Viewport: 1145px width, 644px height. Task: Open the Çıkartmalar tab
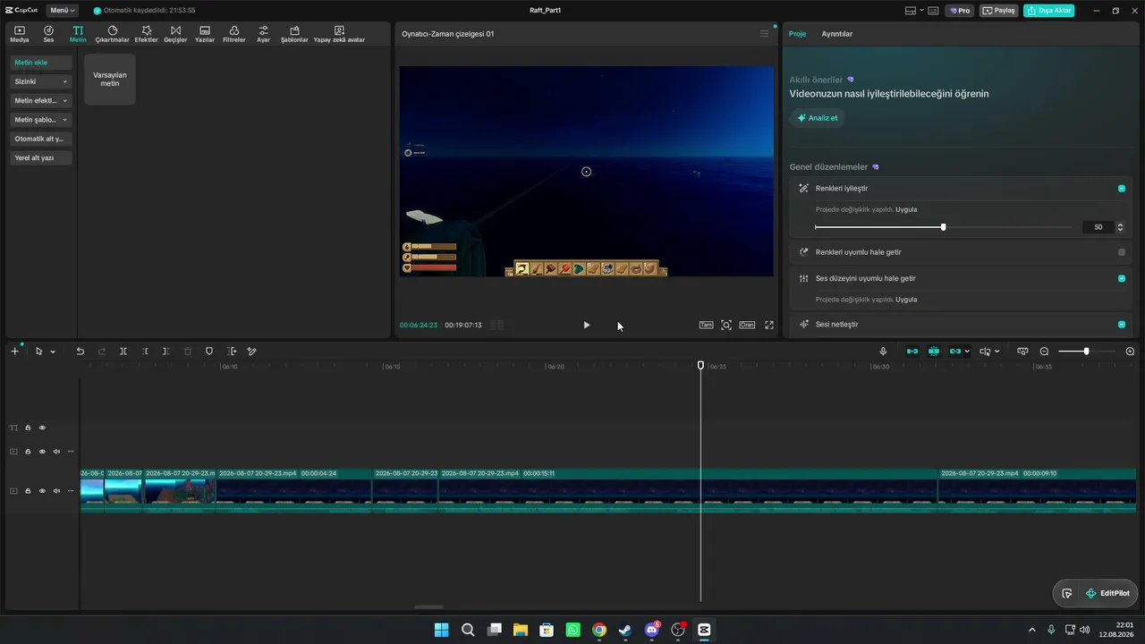[113, 34]
